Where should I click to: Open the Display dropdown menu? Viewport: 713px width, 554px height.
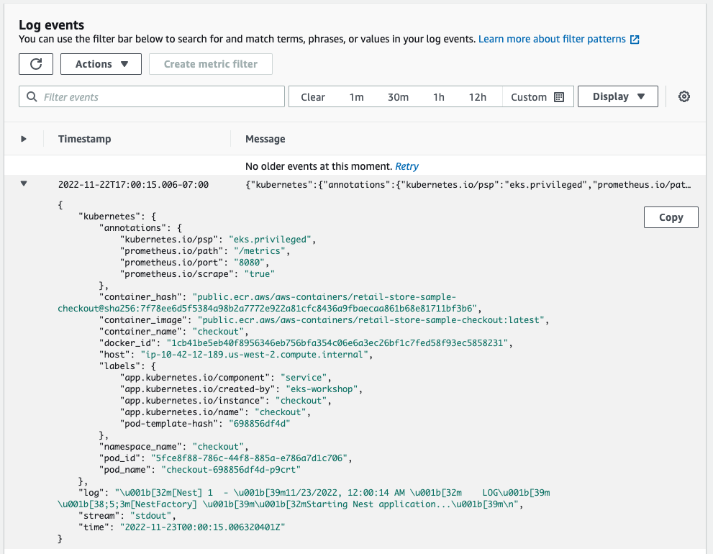617,96
